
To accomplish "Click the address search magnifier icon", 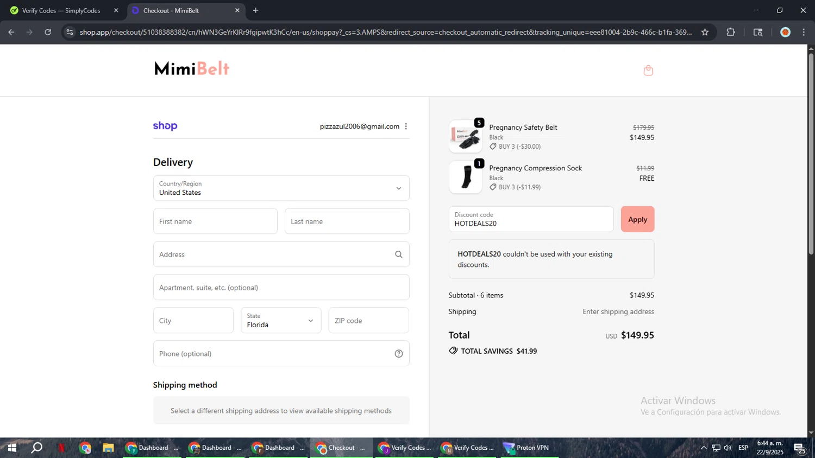I will [x=398, y=255].
